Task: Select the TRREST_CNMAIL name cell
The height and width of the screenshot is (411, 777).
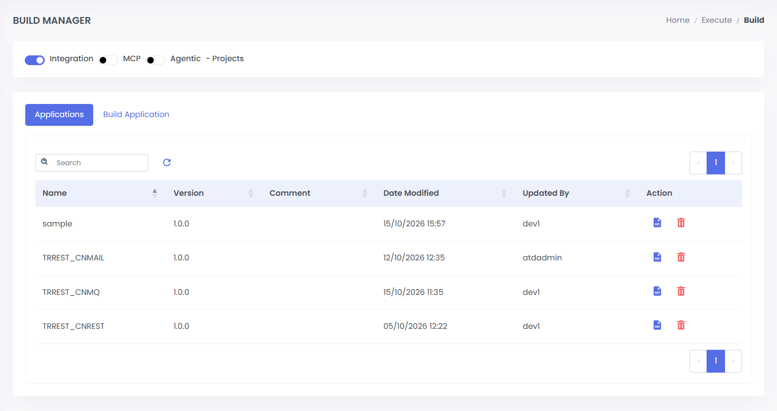Action: coord(73,257)
